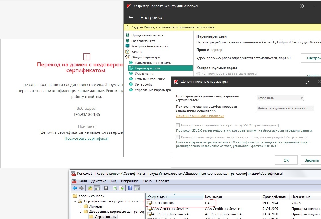Click the blue back arrow in console toolbar

tap(75, 188)
